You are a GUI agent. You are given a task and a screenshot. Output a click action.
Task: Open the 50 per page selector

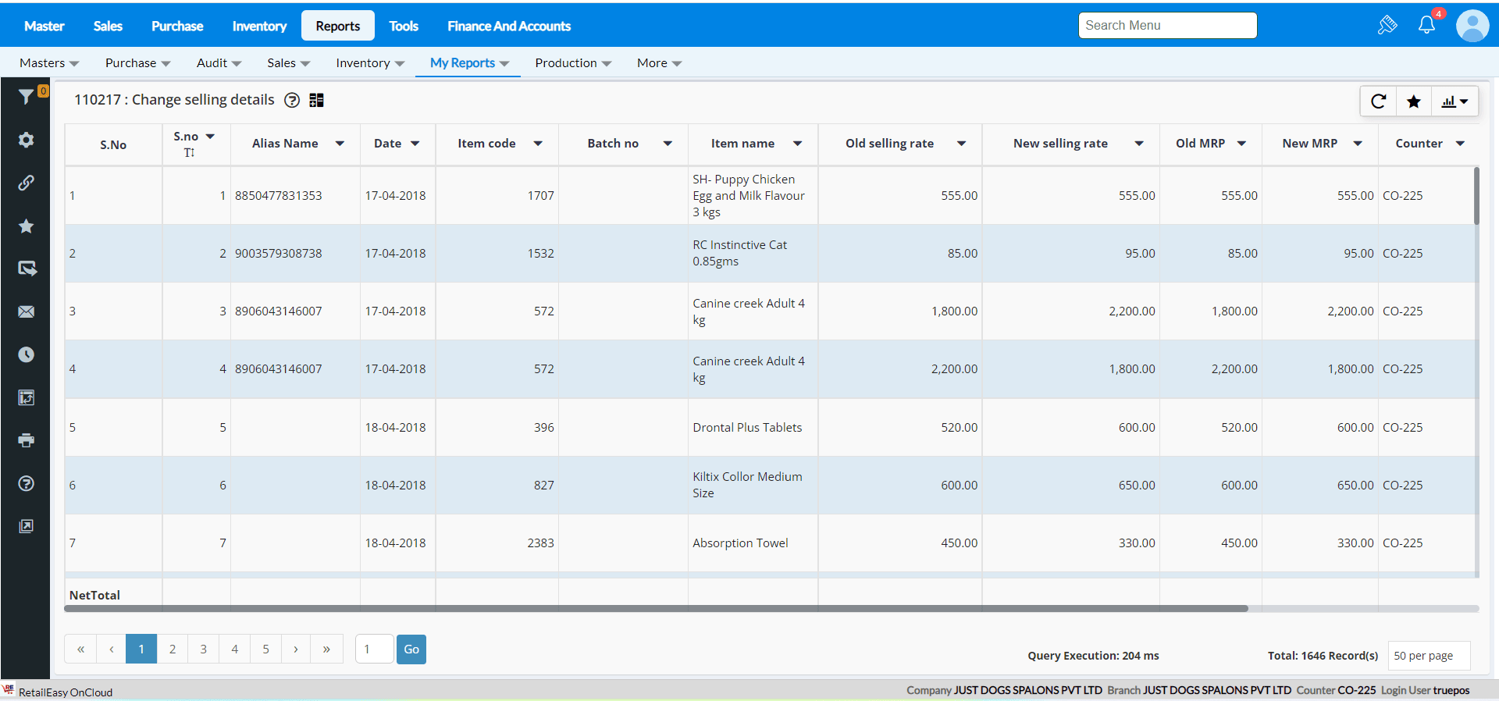pos(1429,656)
